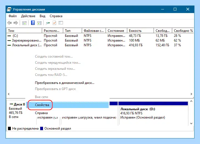200x144 pixels.
Task: Toggle the show/hide action pane icon
Action: click(x=39, y=23)
